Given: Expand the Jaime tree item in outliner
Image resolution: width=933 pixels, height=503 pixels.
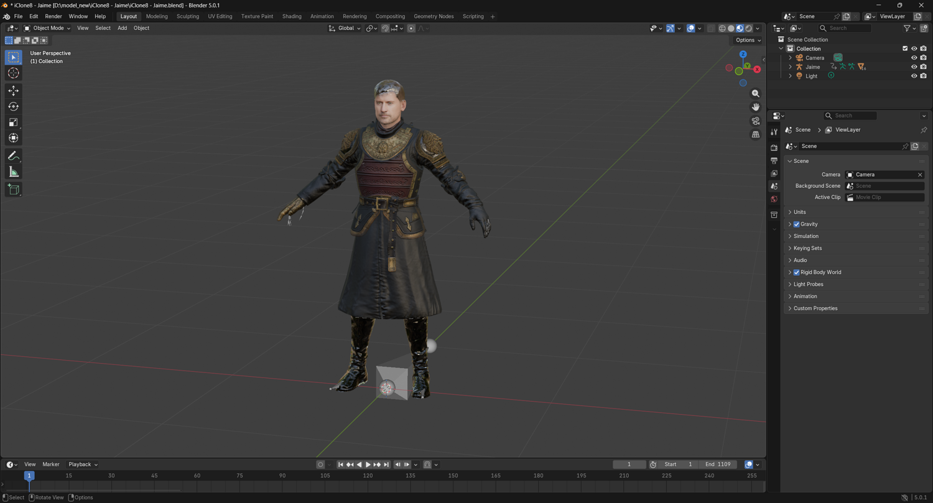Looking at the screenshot, I should click(791, 67).
